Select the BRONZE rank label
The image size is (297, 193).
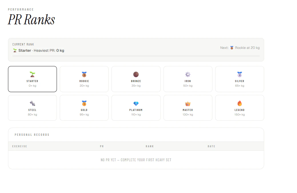tap(136, 81)
